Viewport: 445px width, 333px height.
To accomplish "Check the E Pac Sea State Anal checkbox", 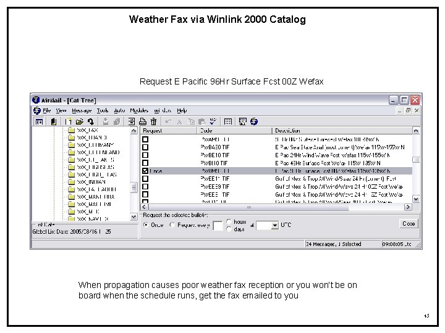I will coord(145,147).
